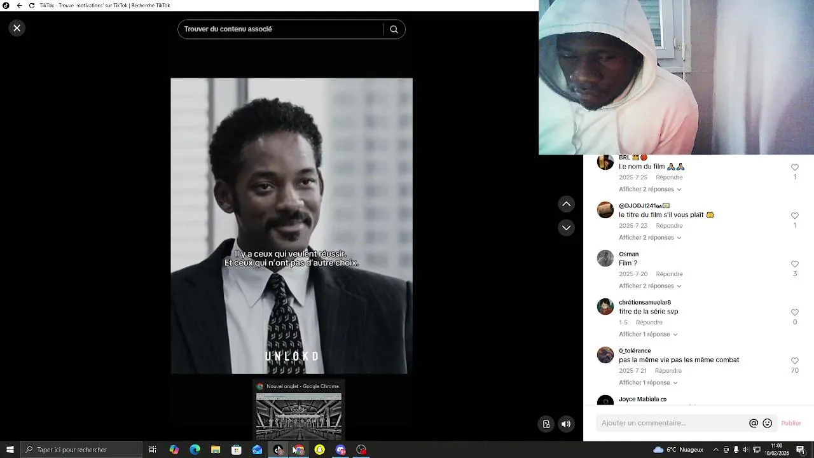Open the Google Chrome taskbar icon
Screen dimensions: 814x458
pos(299,450)
